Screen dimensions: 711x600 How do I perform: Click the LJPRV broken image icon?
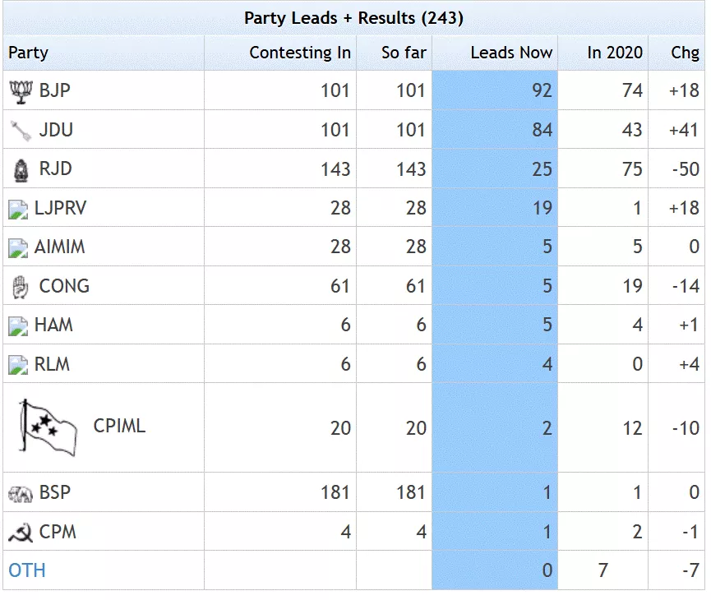click(18, 209)
